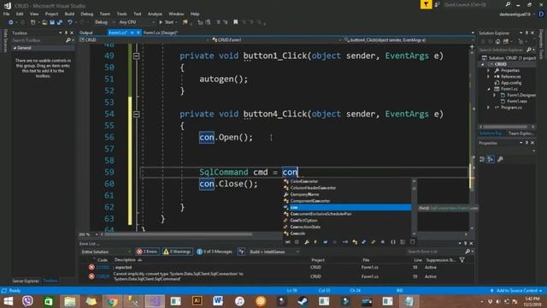Open Chrome from the taskbar
547x308 pixels.
click(x=112, y=301)
